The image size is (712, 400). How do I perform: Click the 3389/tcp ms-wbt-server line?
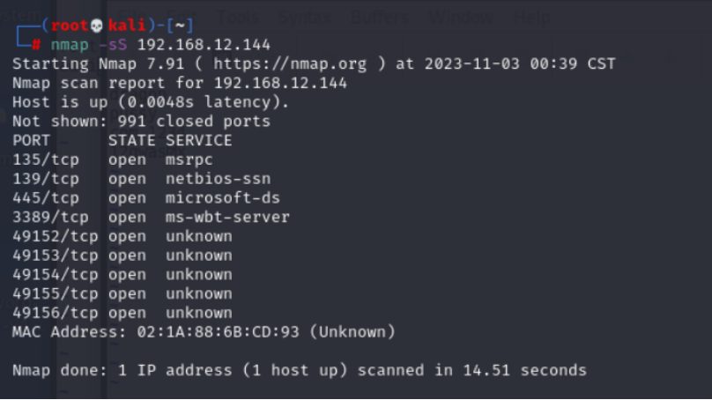coord(151,217)
